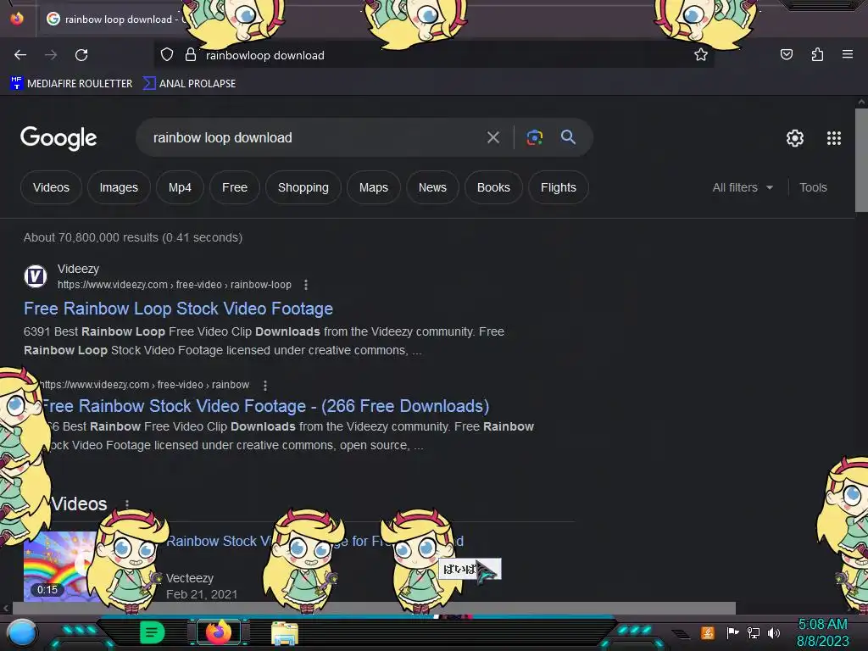The image size is (868, 651).
Task: Go back using the browser back arrow
Action: pyautogui.click(x=20, y=55)
